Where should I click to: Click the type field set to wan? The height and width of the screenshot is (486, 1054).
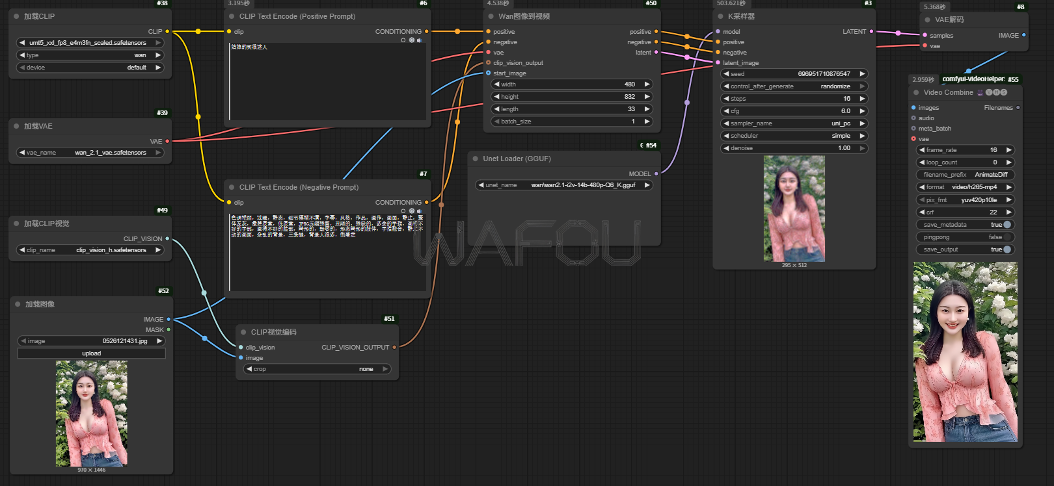pos(90,55)
